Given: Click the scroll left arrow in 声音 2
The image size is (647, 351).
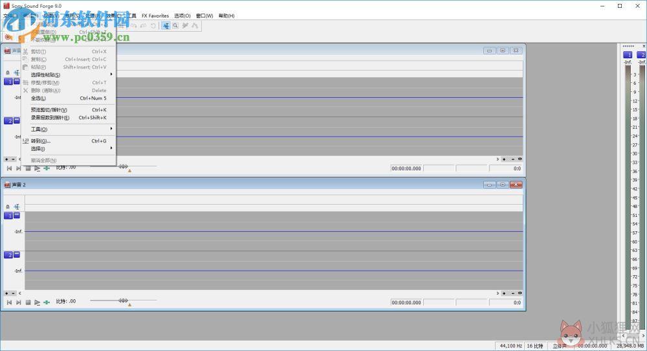Looking at the screenshot, I should (20, 293).
